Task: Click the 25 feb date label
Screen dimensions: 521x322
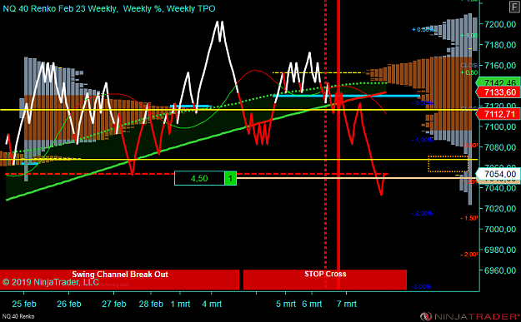Action: [24, 304]
